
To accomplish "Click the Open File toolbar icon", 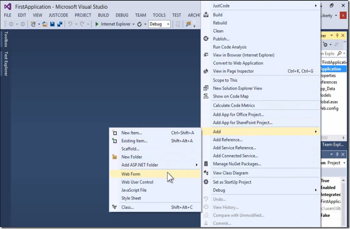I will click(x=45, y=24).
